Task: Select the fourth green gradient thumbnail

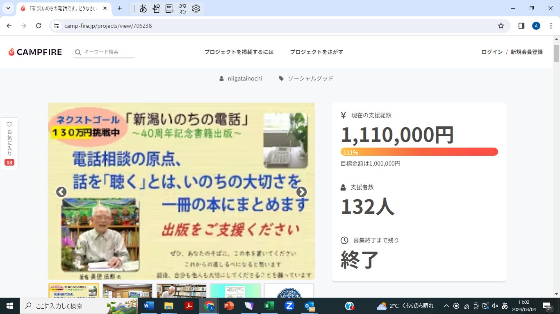Action: 235,290
